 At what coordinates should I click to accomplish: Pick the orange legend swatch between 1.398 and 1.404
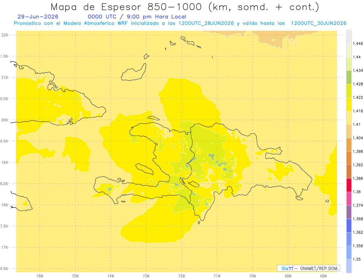coord(349,144)
